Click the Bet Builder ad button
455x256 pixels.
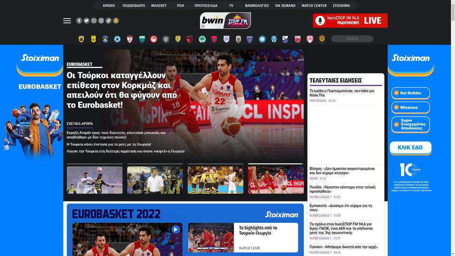(410, 93)
